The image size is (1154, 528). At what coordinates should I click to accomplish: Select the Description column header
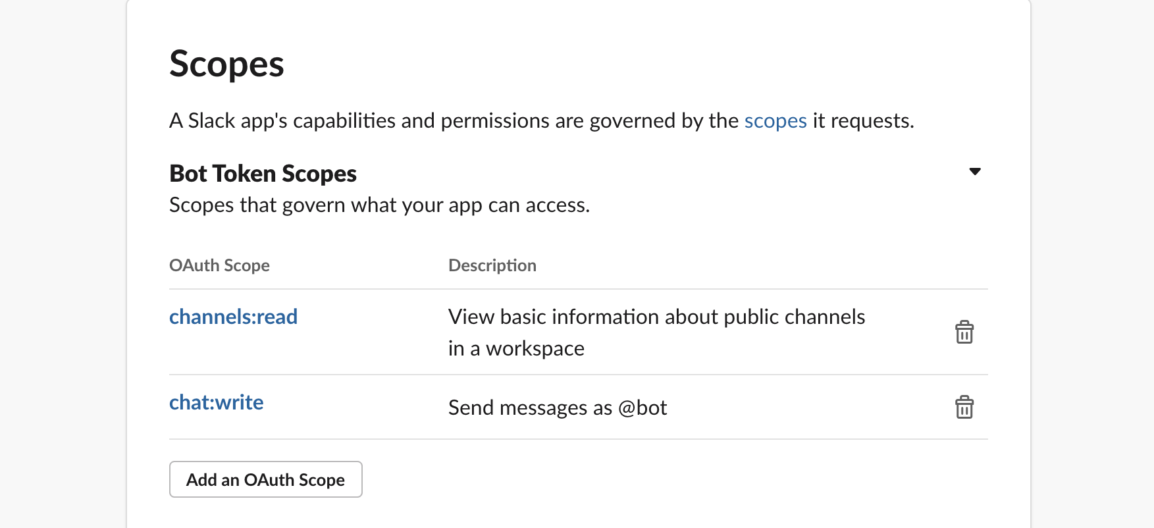point(492,265)
